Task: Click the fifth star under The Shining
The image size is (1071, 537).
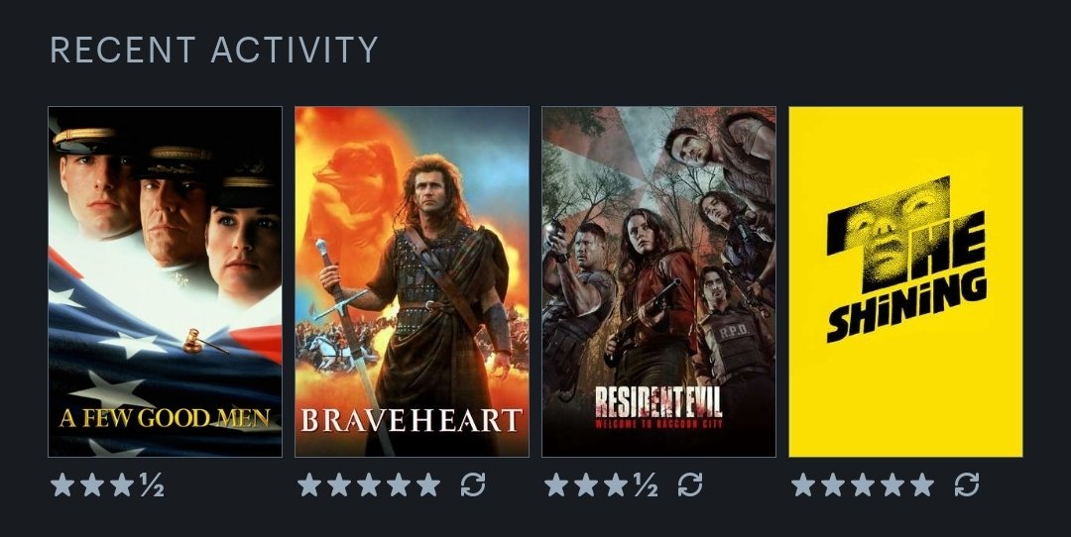Action: click(922, 485)
